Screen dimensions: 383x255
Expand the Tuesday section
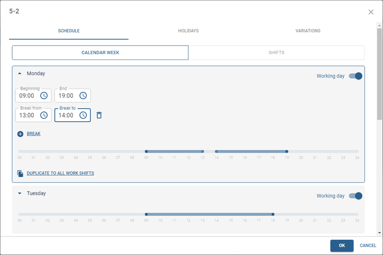click(x=20, y=194)
